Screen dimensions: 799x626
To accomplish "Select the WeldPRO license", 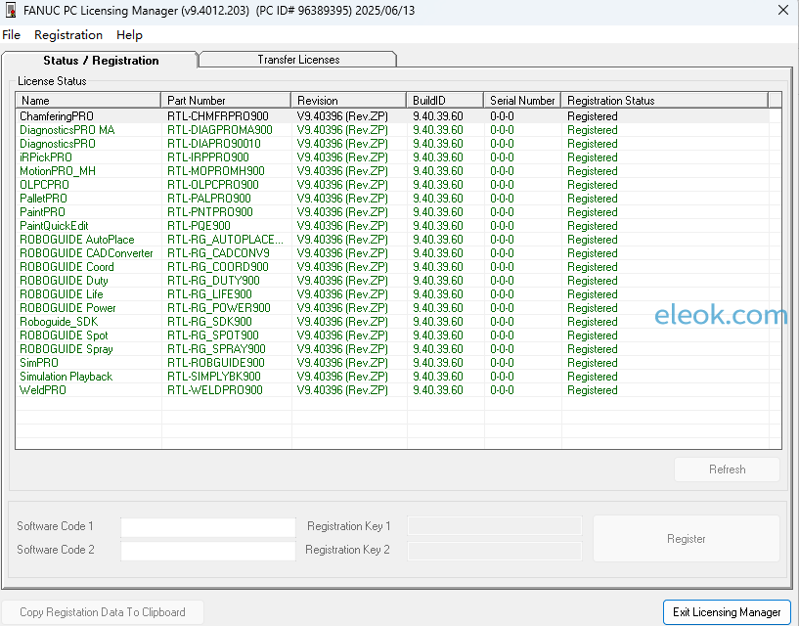I will (x=392, y=390).
